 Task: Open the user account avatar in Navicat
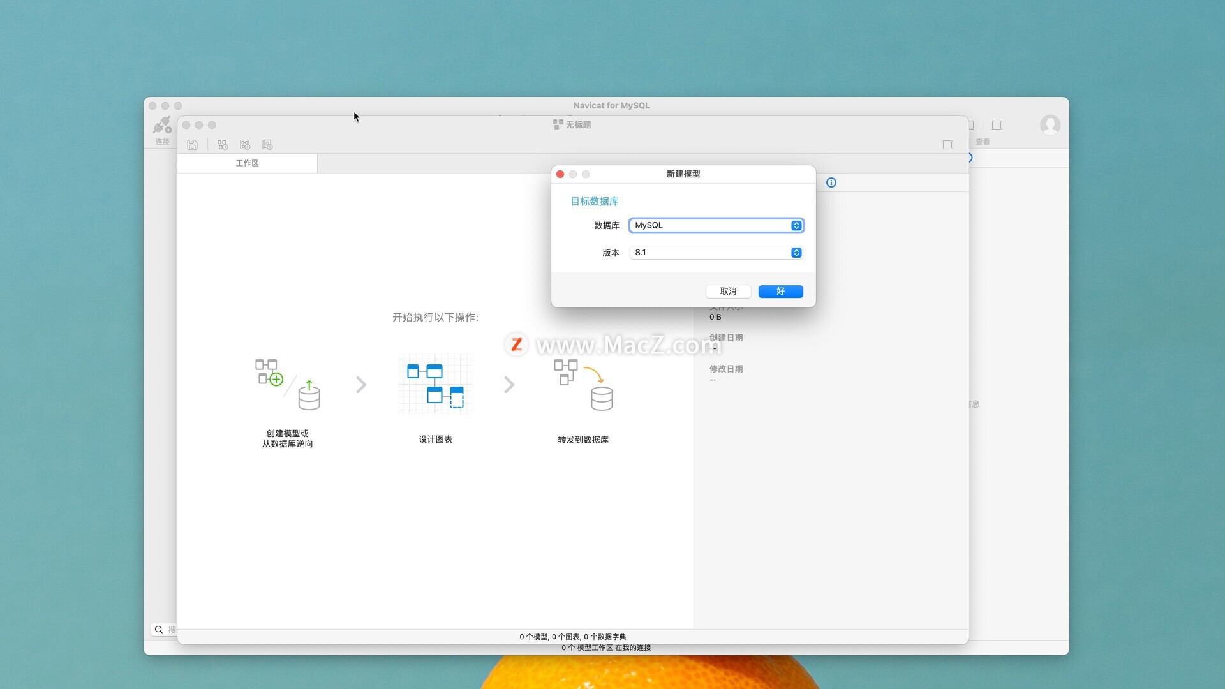1050,124
